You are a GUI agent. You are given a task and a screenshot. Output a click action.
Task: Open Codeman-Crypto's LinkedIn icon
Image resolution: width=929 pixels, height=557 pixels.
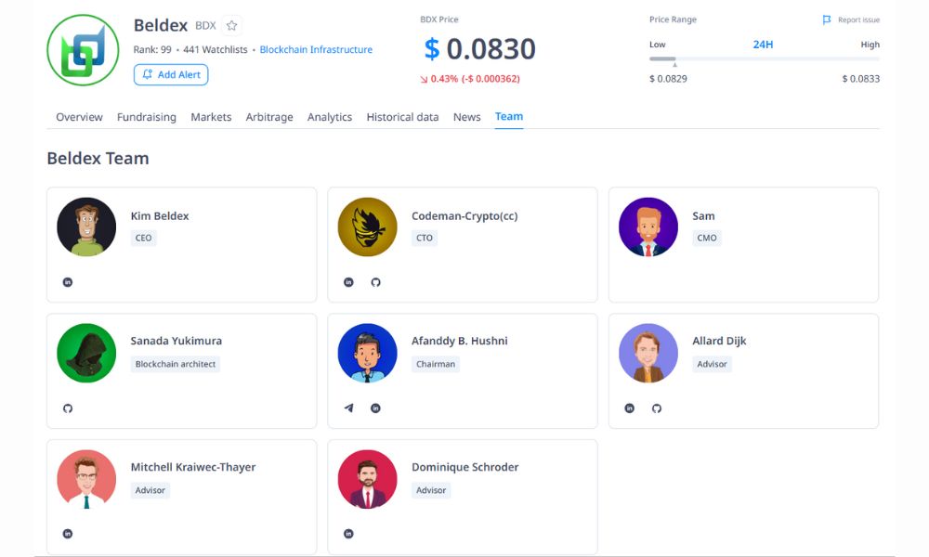[348, 282]
